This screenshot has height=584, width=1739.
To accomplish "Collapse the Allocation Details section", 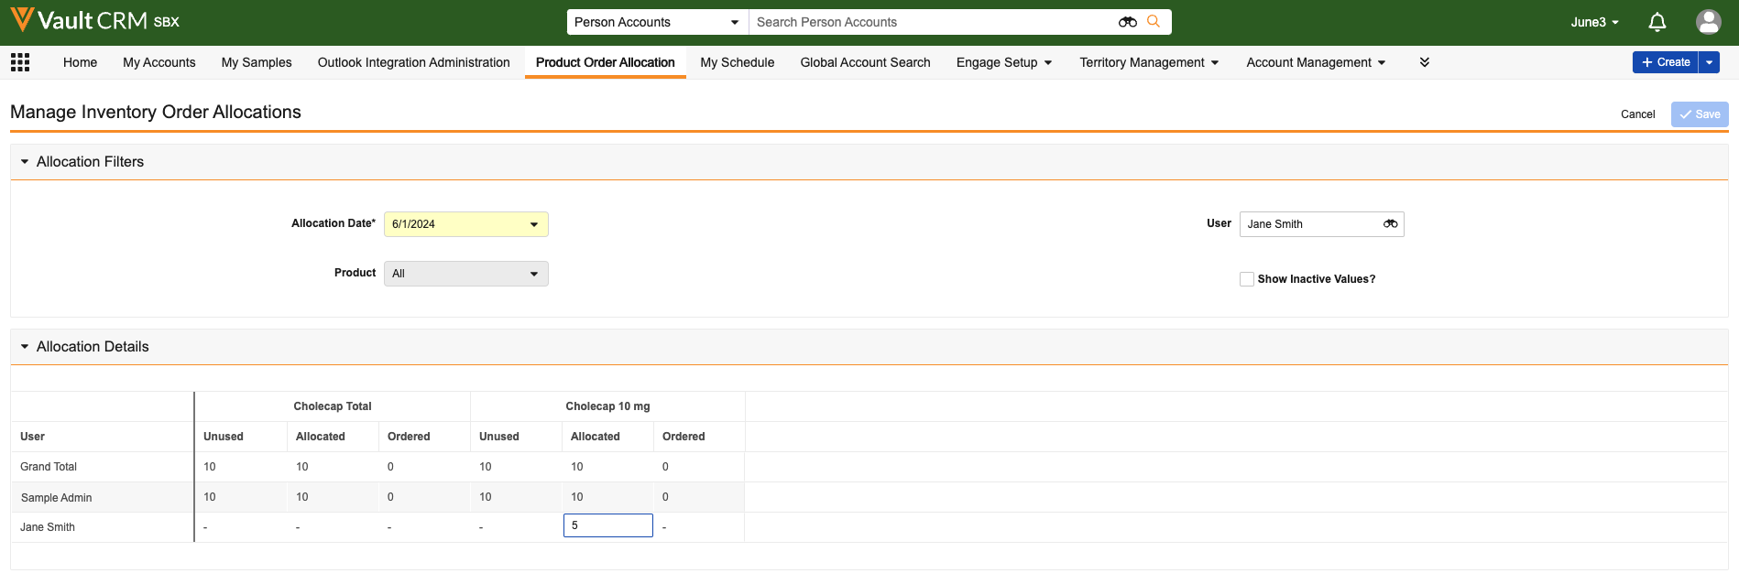I will click(x=25, y=347).
